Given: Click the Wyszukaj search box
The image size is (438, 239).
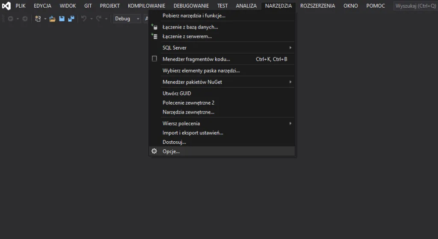Looking at the screenshot, I should [415, 6].
